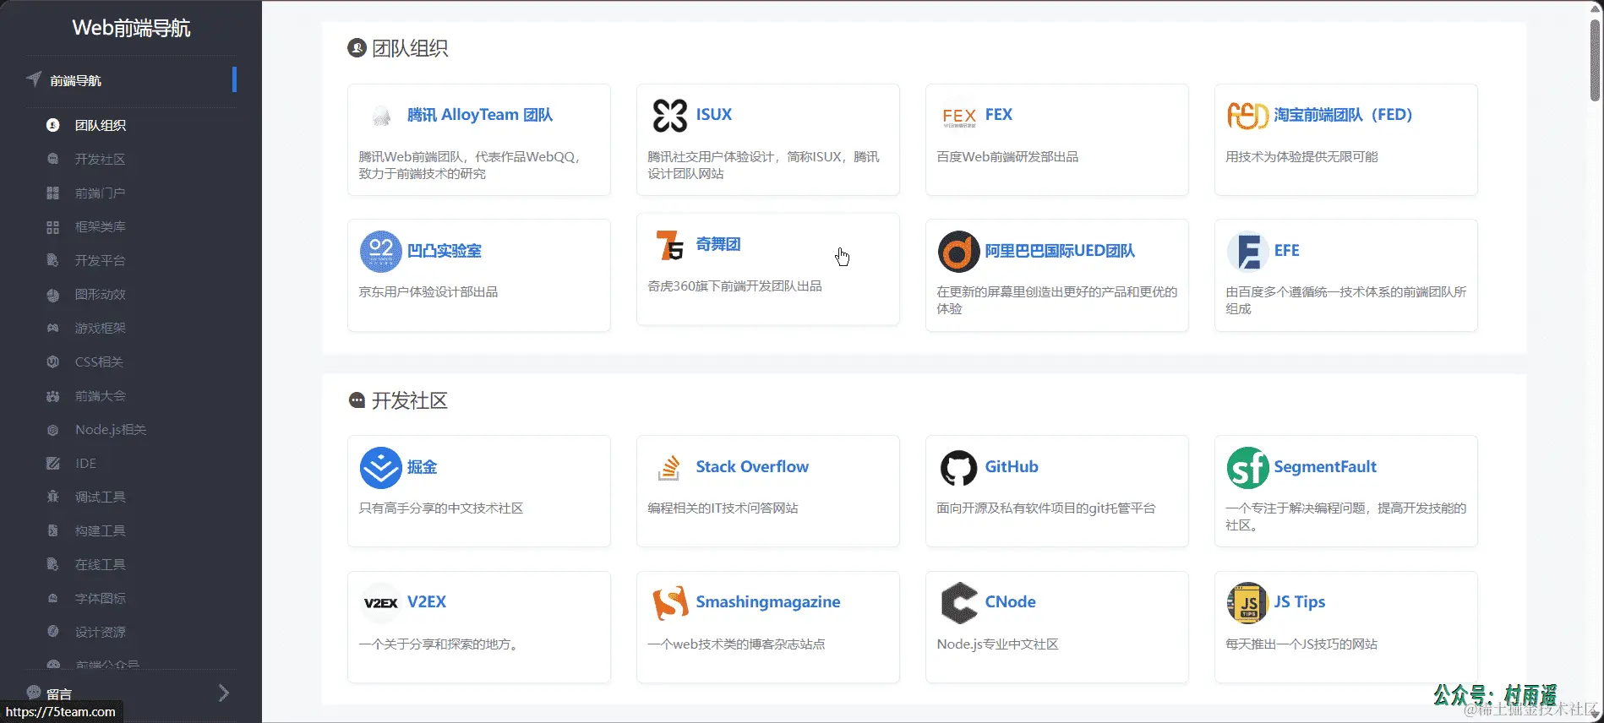Go to 设计资源 sidebar section
Image resolution: width=1604 pixels, height=723 pixels.
[x=100, y=632]
